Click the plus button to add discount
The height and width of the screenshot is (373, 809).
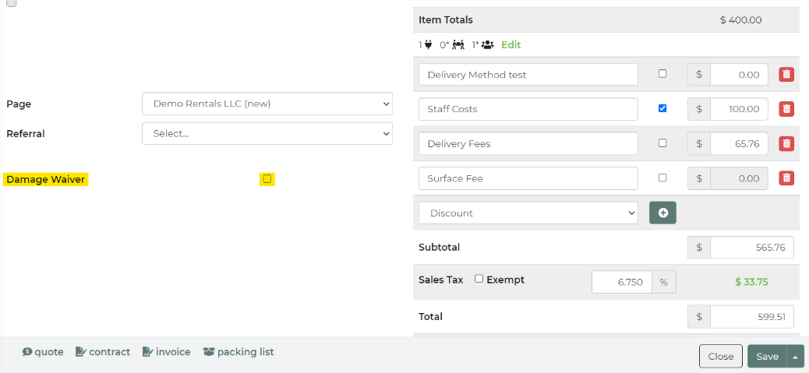pos(662,213)
